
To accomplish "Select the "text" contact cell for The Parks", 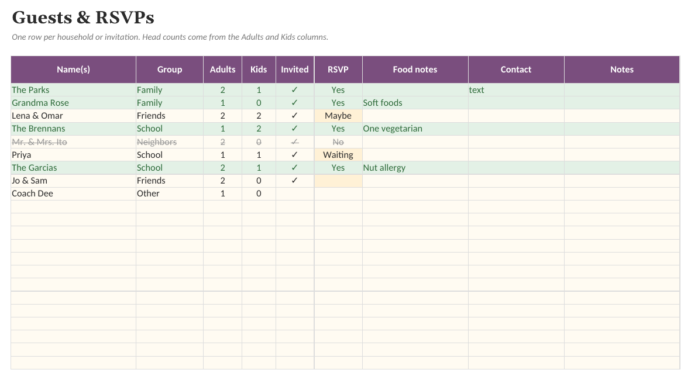I will [x=516, y=90].
